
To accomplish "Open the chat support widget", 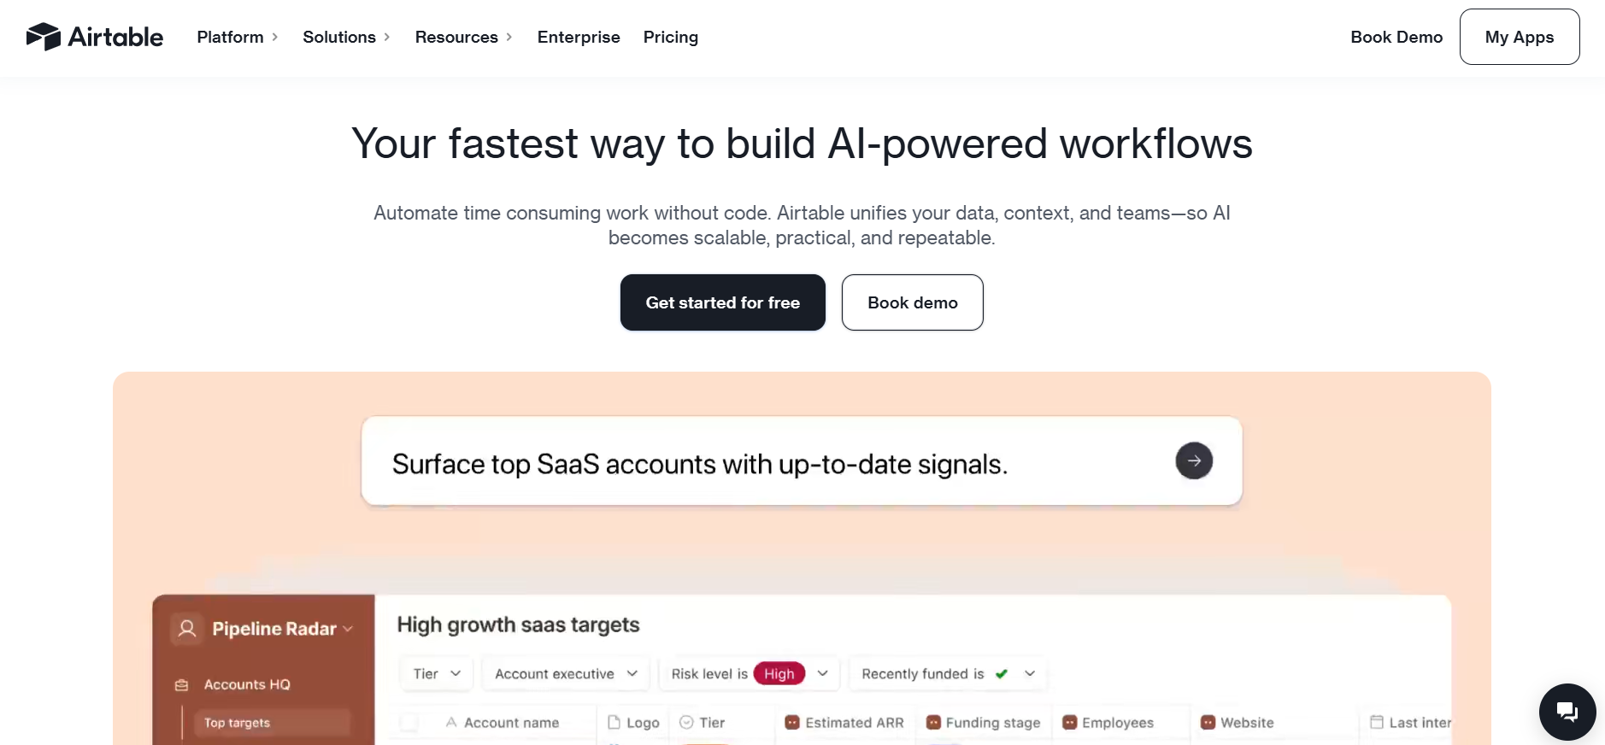I will [1567, 712].
